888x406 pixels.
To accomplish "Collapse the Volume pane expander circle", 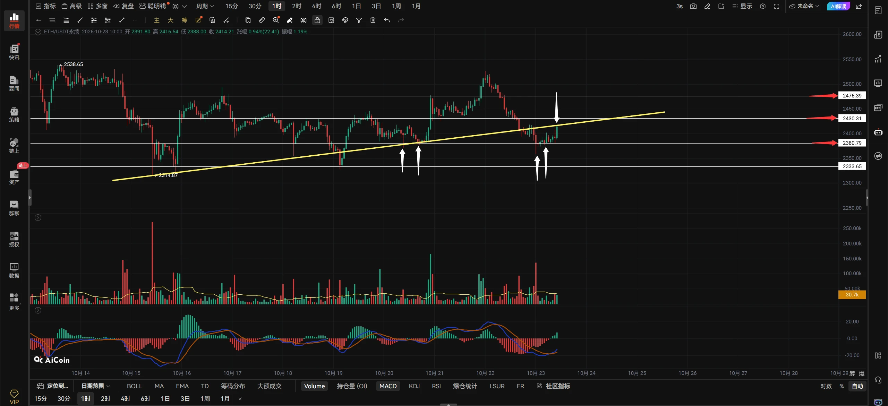I will click(x=38, y=218).
